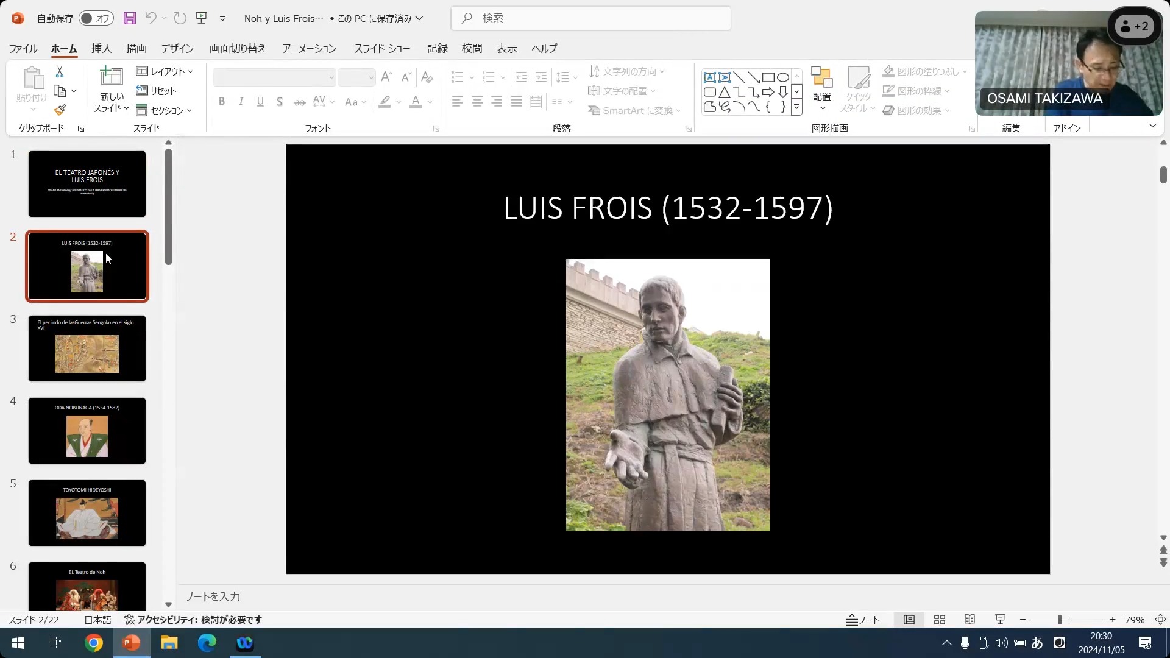This screenshot has height=658, width=1170.
Task: Switch to slide sorter view icon
Action: (940, 620)
